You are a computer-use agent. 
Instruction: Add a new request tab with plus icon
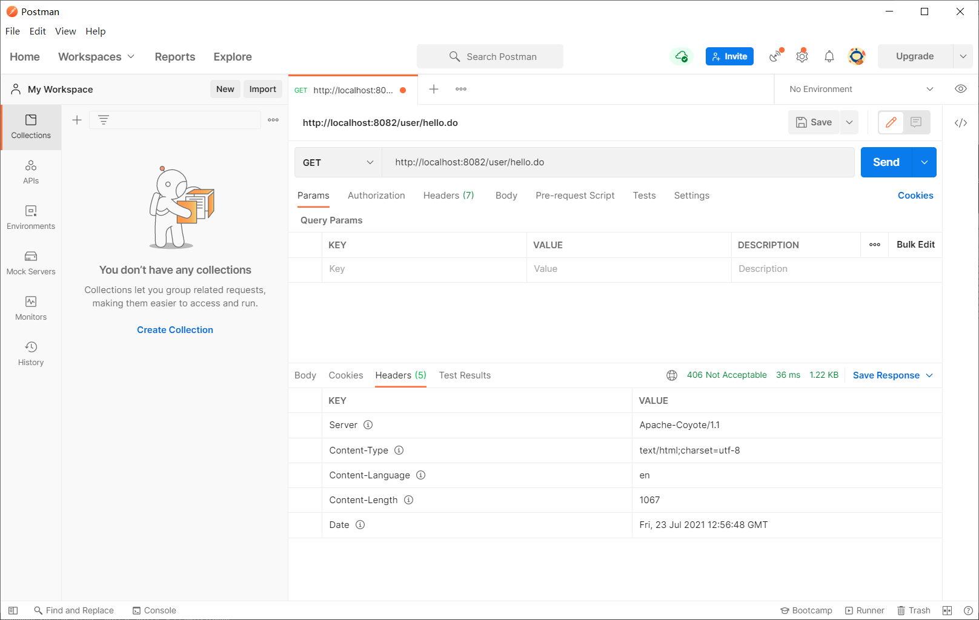point(434,89)
